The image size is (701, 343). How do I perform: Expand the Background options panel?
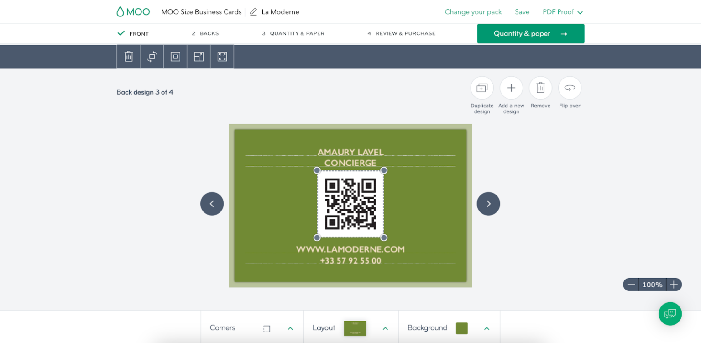click(487, 328)
